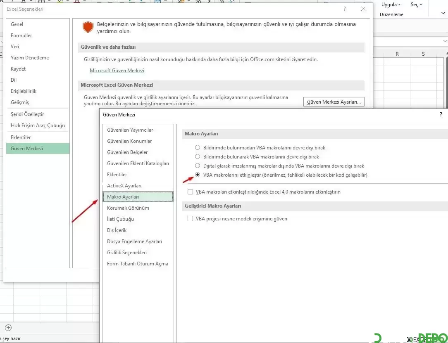The width and height of the screenshot is (448, 343).
Task: Open Erişilebilirlik options category
Action: click(38, 91)
